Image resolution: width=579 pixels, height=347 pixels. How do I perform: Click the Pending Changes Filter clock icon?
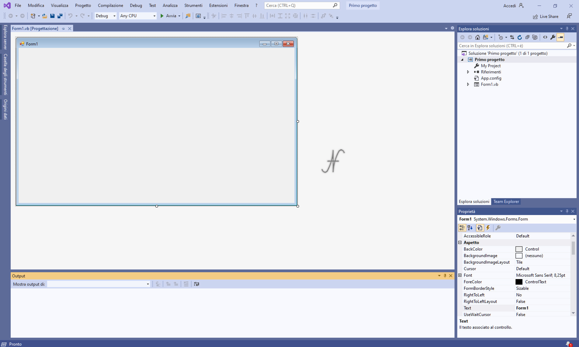pos(501,37)
